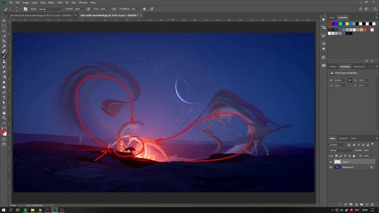379x213 pixels.
Task: Click the width W input field
Action: click(339, 80)
